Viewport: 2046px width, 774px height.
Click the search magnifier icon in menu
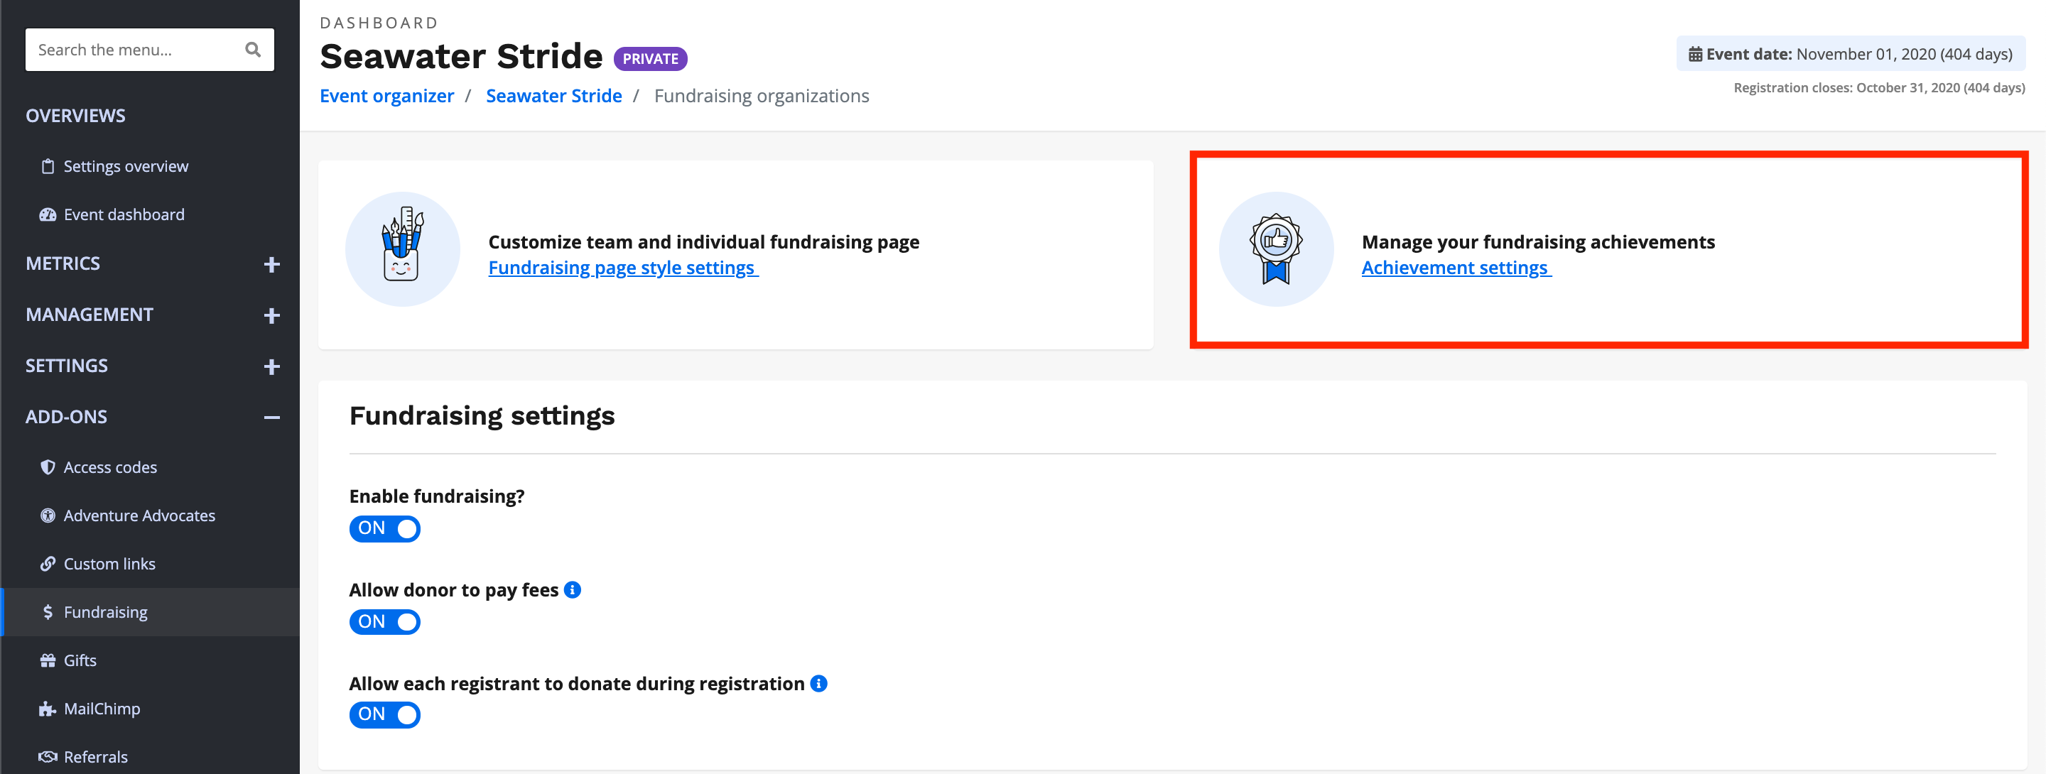click(x=253, y=50)
